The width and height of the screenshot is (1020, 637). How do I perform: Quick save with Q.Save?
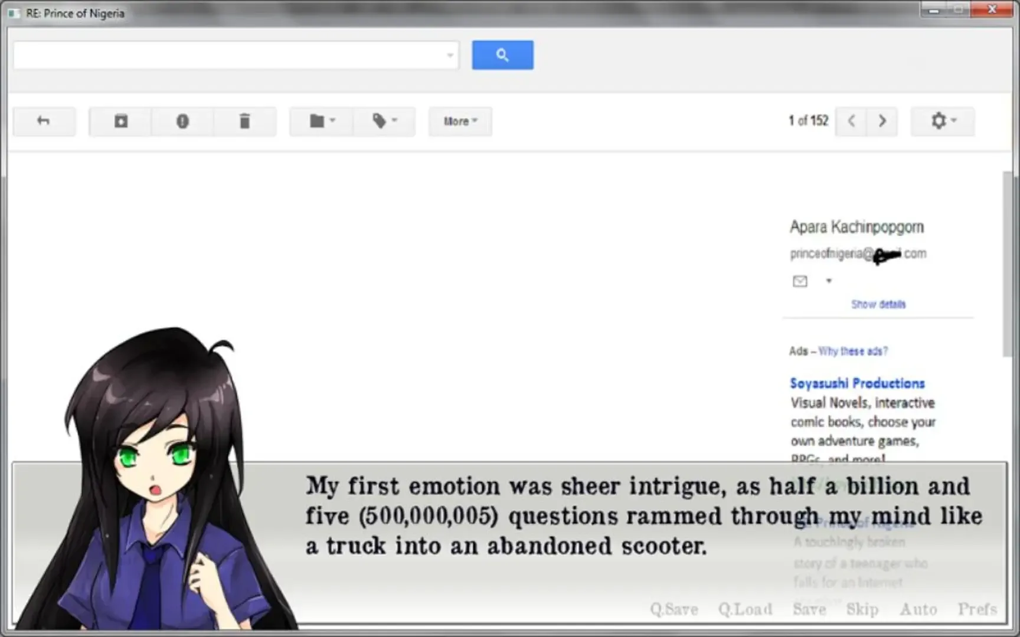(674, 609)
